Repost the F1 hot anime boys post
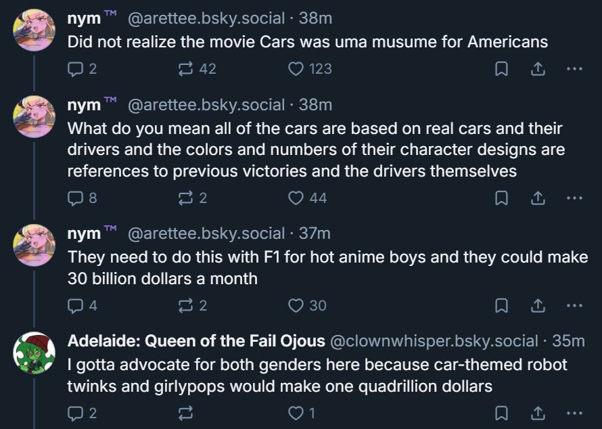The height and width of the screenshot is (429, 602). (x=185, y=305)
